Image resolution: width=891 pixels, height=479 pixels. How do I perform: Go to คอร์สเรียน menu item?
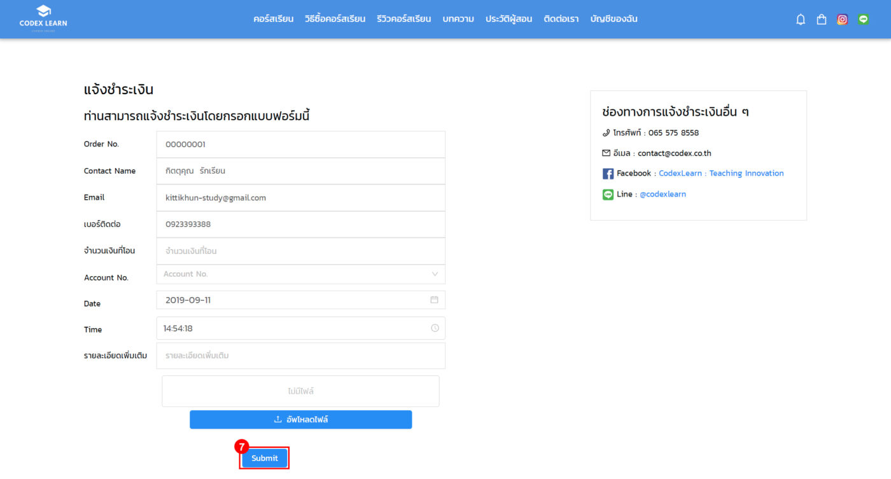coord(273,19)
